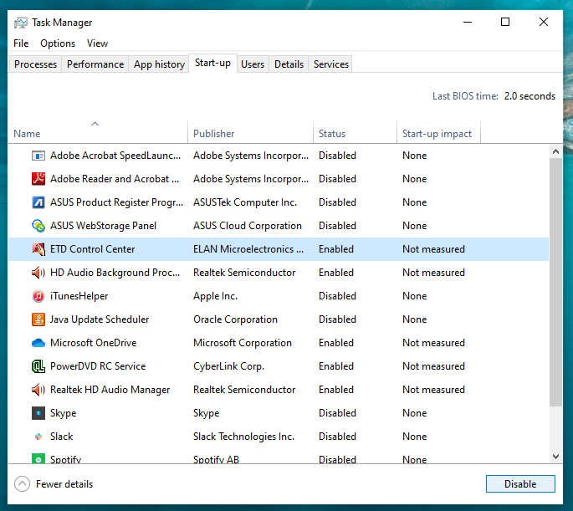Sort by the Start-up impact column header
The height and width of the screenshot is (511, 573).
[438, 131]
